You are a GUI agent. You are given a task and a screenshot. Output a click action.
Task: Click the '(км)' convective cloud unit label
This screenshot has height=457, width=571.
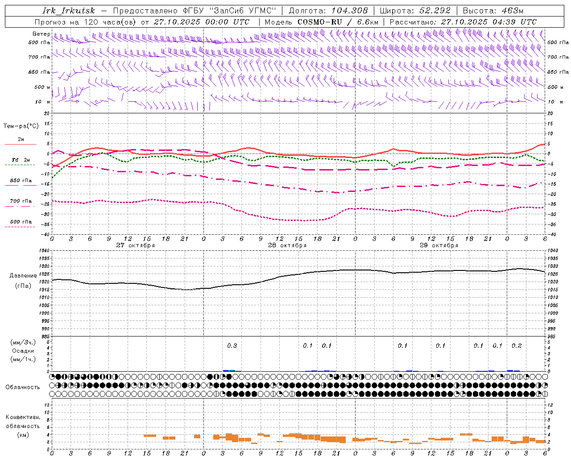coord(23,435)
